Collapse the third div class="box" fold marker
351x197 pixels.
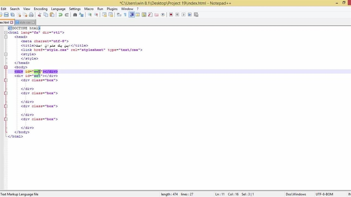pyautogui.click(x=6, y=106)
